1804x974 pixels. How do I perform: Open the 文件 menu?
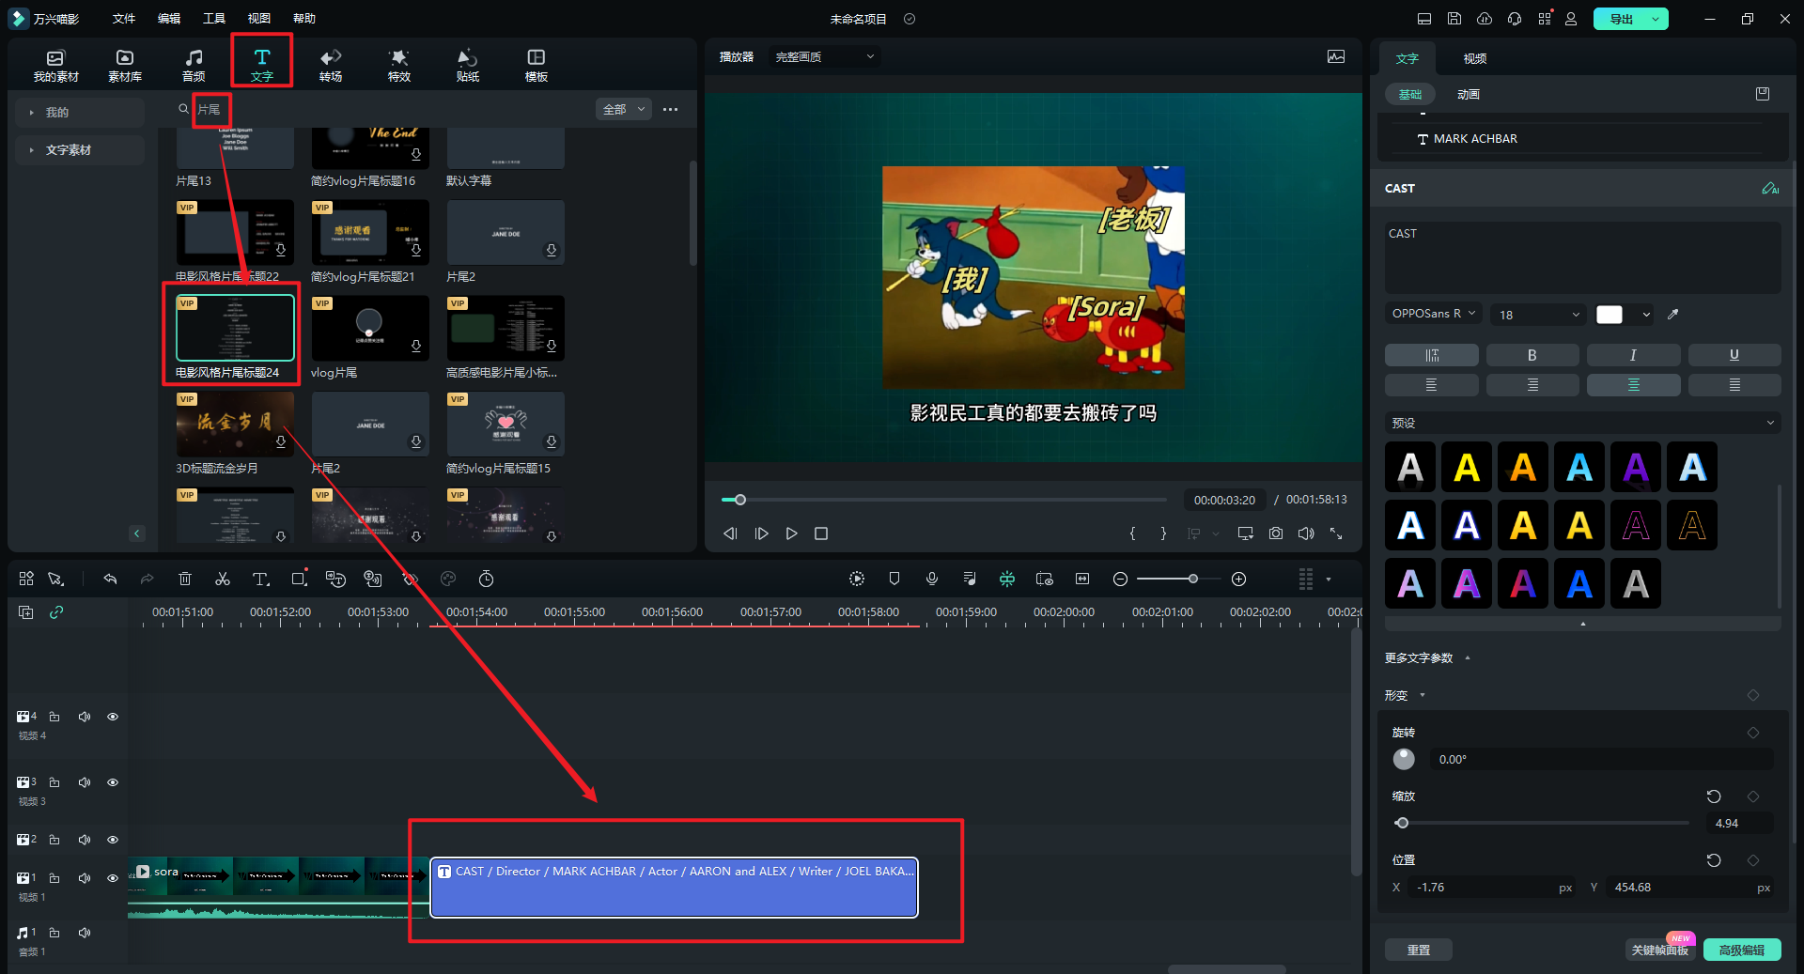[124, 19]
